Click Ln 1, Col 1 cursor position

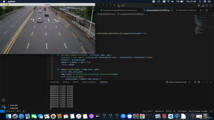[148, 111]
